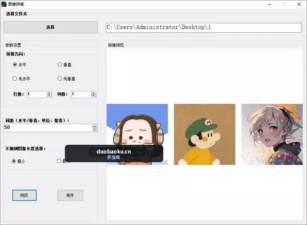
Task: Click the 保存 save button
Action: 70,195
